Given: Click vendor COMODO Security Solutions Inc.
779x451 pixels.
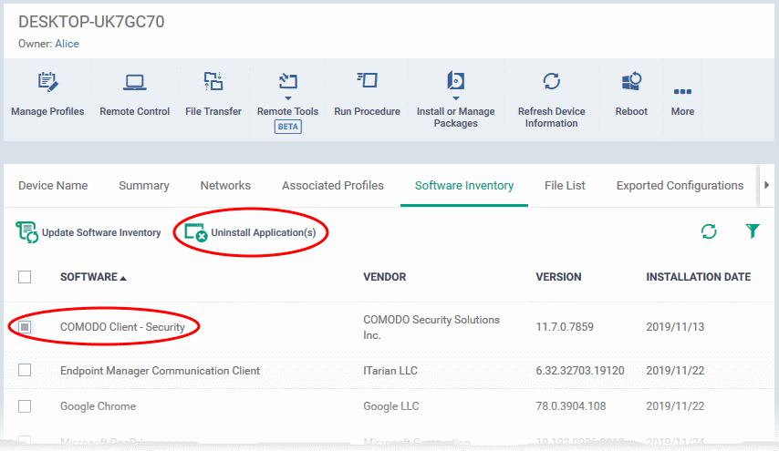Looking at the screenshot, I should pyautogui.click(x=431, y=327).
